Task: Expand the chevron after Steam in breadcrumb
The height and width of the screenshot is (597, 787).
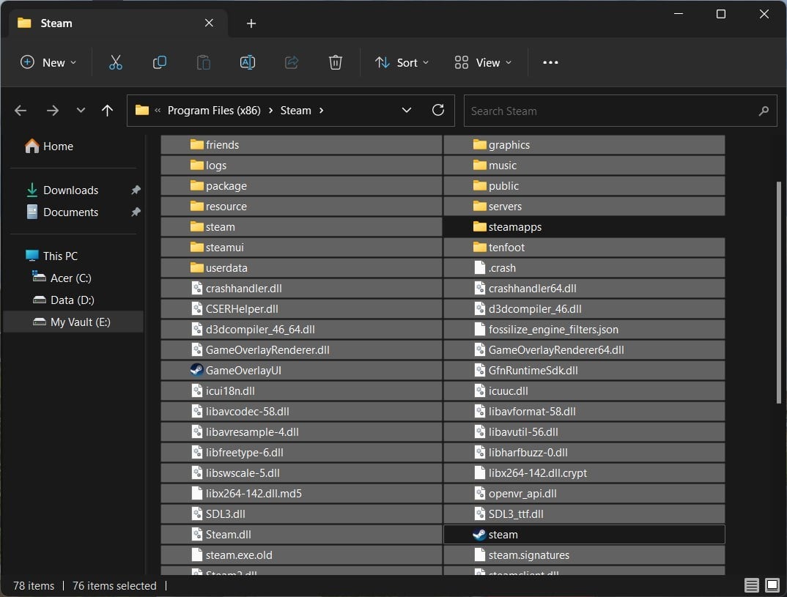Action: point(321,111)
